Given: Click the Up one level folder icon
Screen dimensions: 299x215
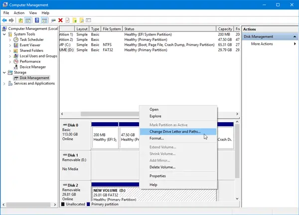Looking at the screenshot, I should click(x=20, y=20).
